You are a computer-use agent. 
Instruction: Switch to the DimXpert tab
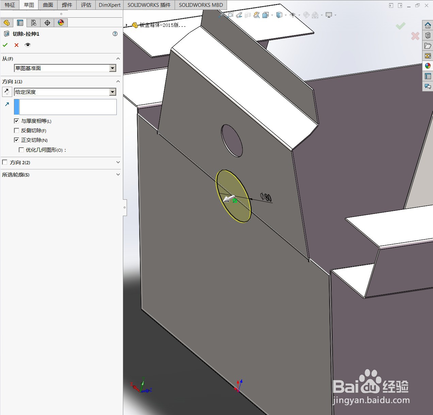[x=110, y=5]
